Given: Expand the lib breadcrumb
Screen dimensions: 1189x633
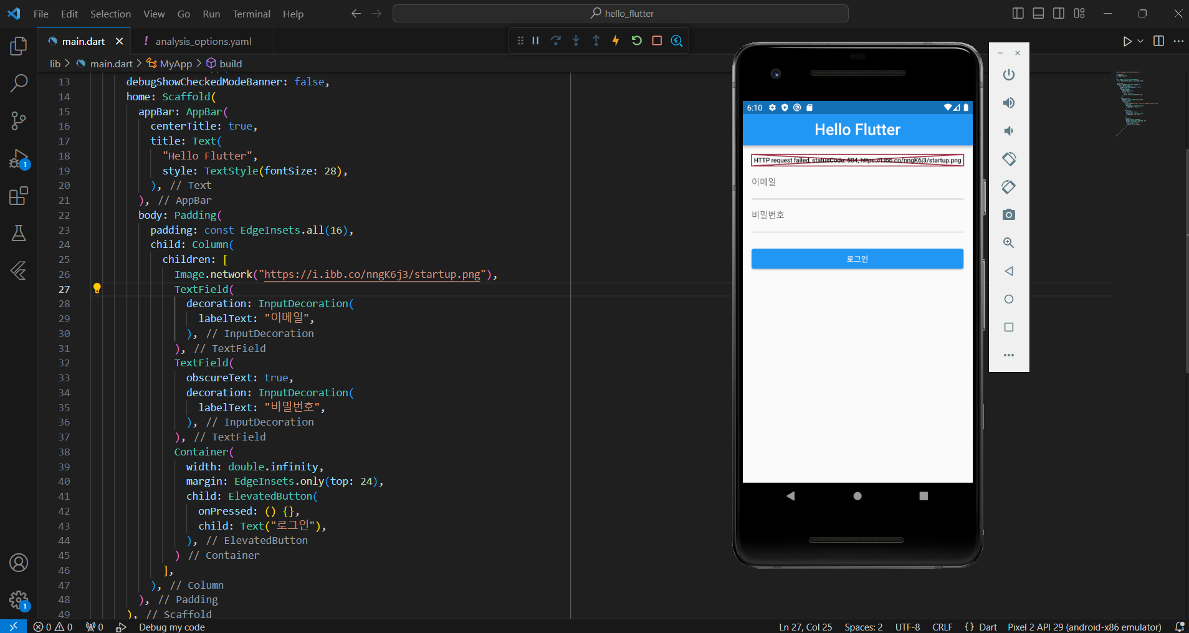Looking at the screenshot, I should click(55, 64).
